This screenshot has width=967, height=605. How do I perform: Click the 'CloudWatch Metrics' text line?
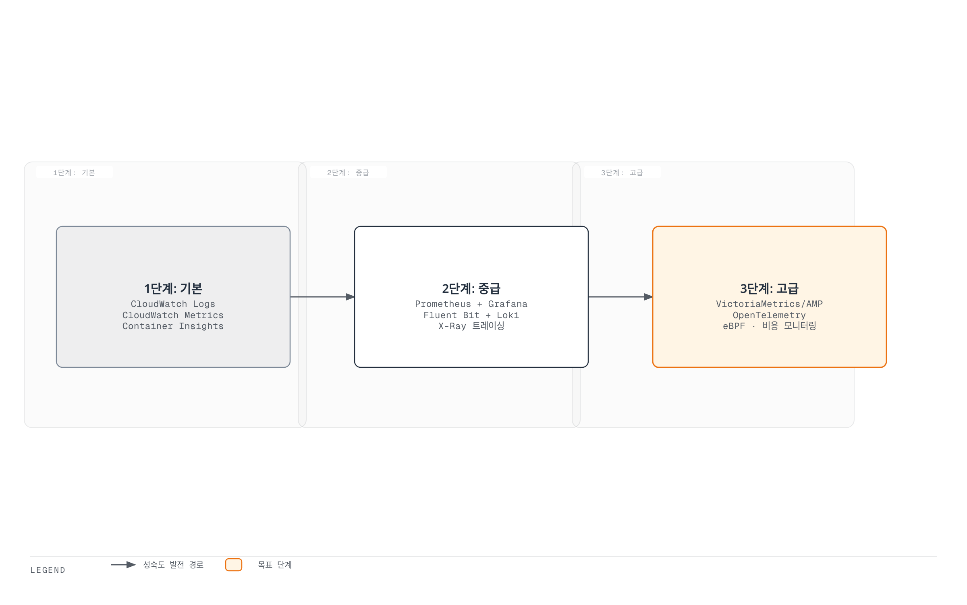click(x=173, y=315)
